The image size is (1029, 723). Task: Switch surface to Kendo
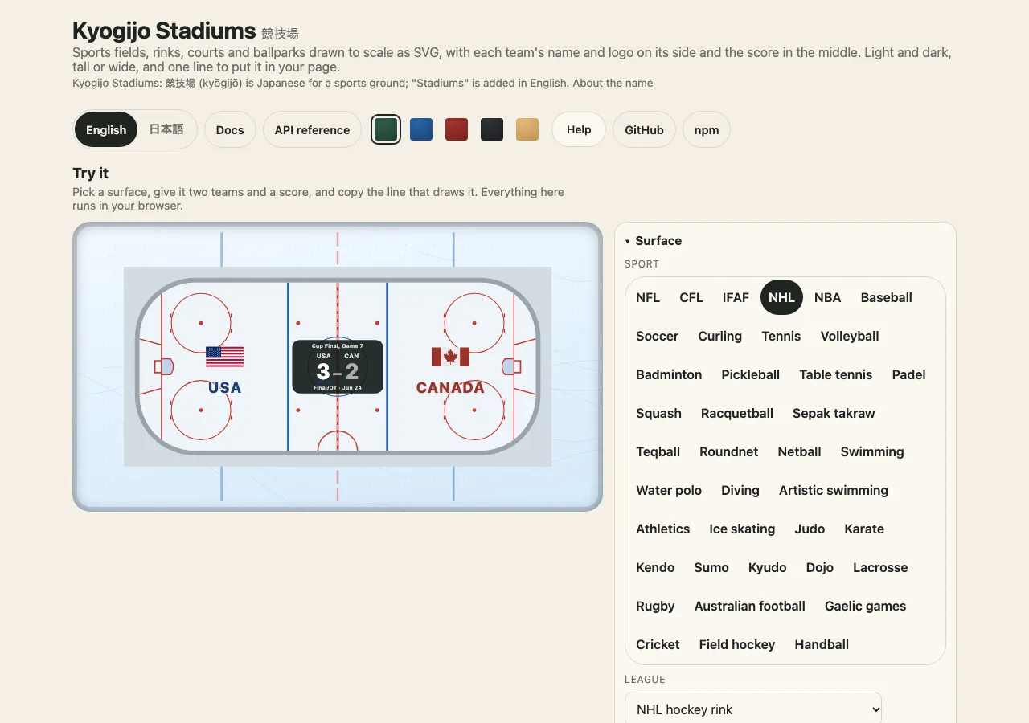coord(655,567)
